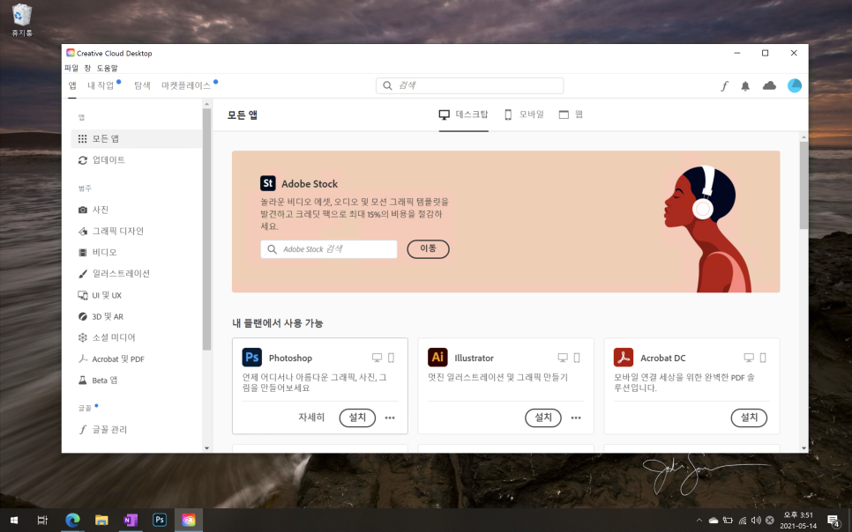Switch to the 웹 tab
The width and height of the screenshot is (852, 532).
pos(571,115)
